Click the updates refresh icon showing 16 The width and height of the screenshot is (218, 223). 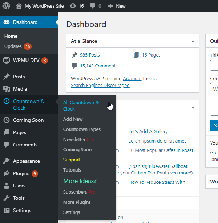[x=73, y=6]
